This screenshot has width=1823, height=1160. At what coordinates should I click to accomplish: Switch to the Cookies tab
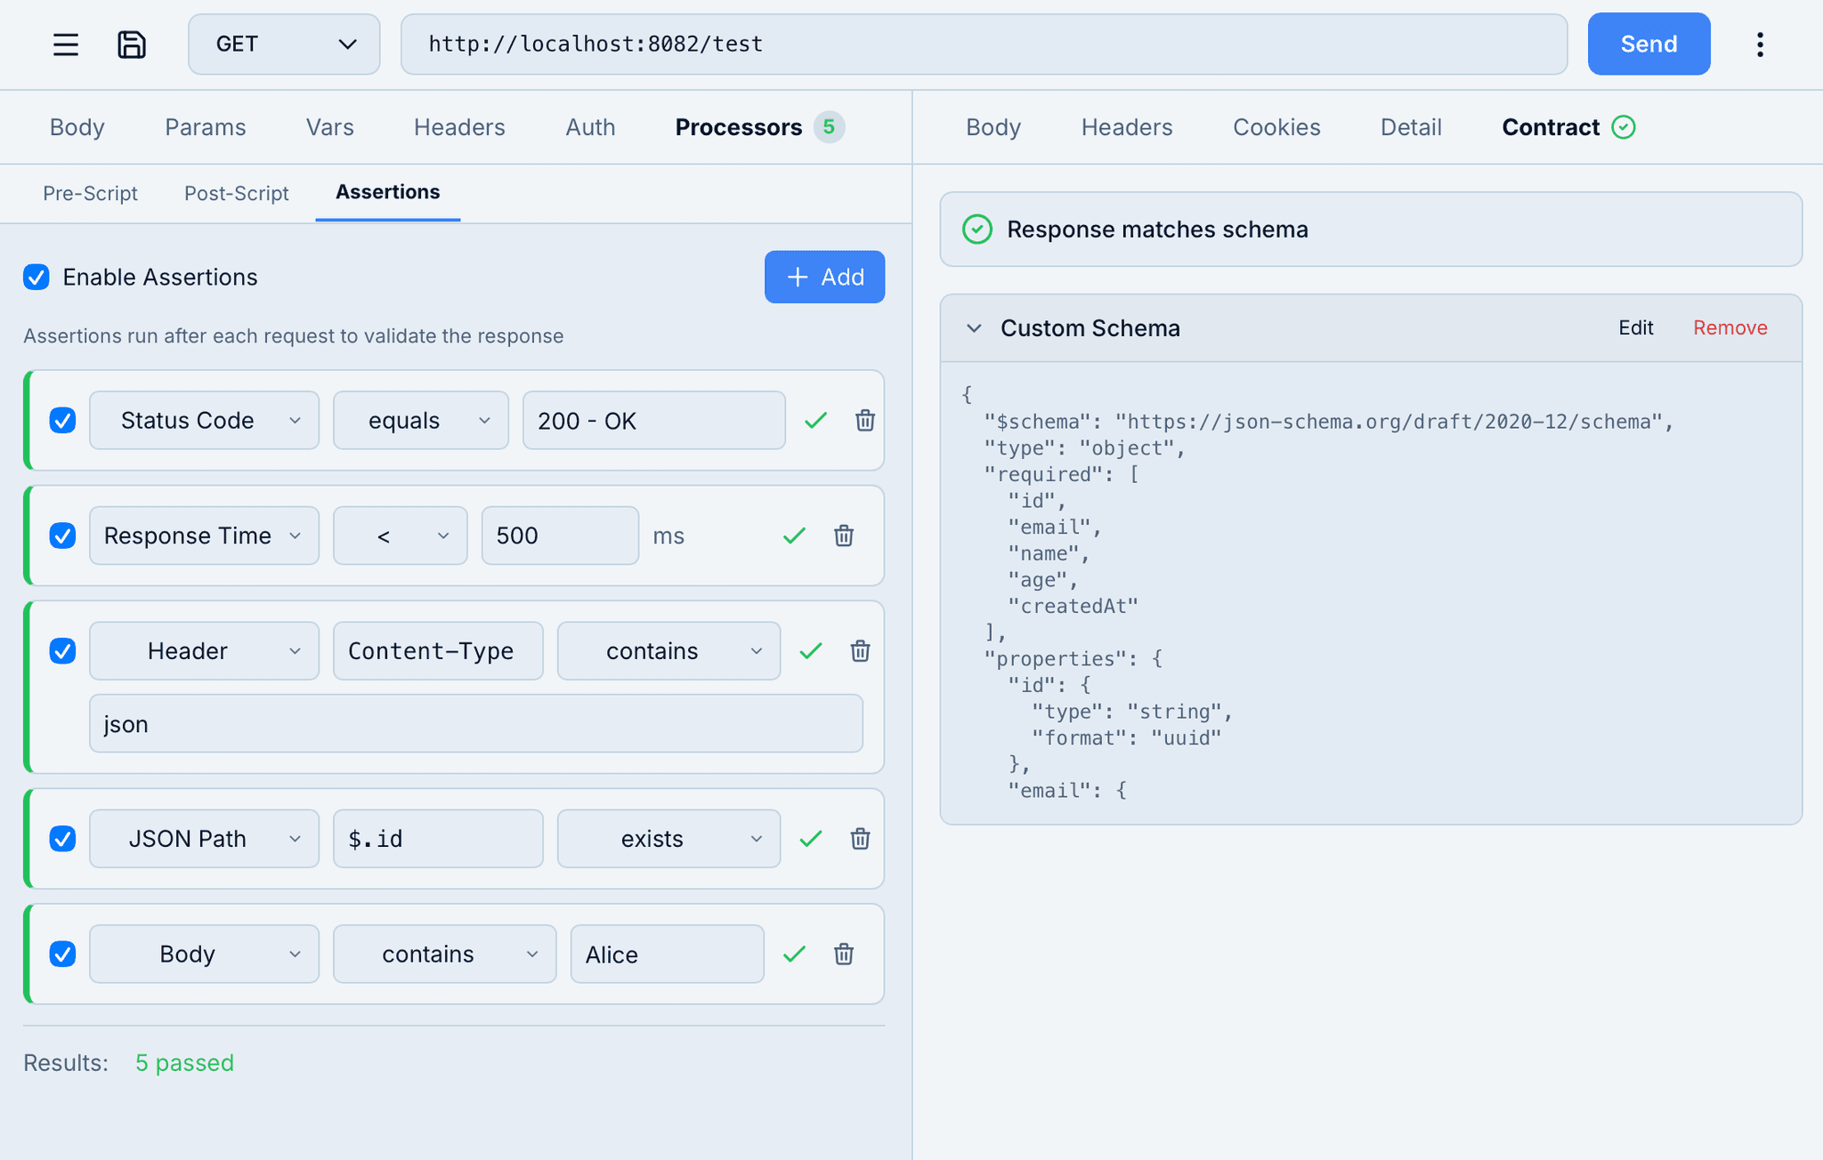point(1276,127)
